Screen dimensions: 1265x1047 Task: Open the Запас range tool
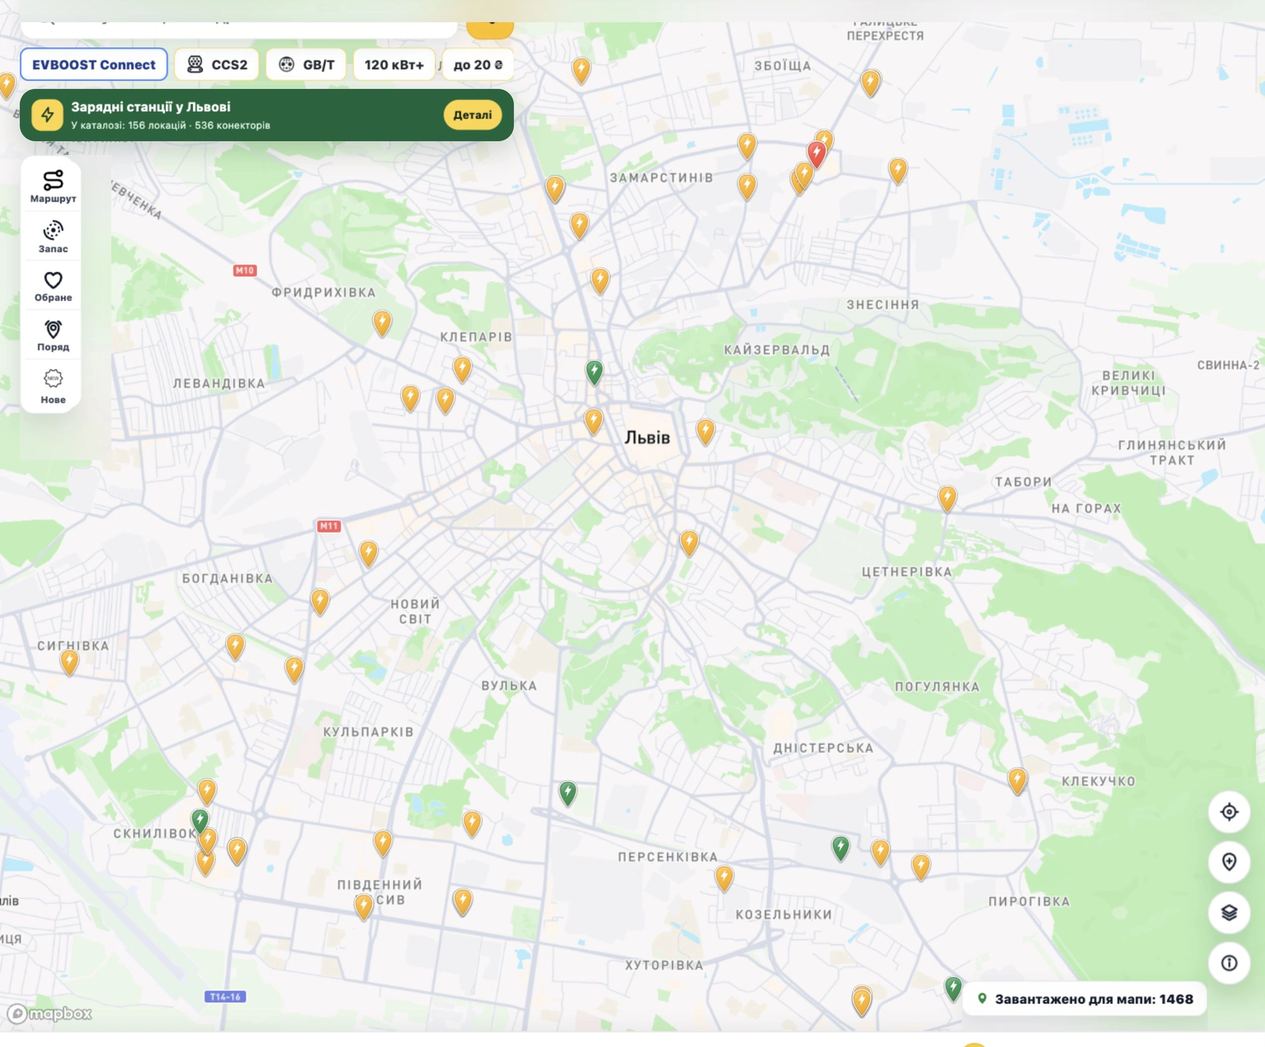53,237
